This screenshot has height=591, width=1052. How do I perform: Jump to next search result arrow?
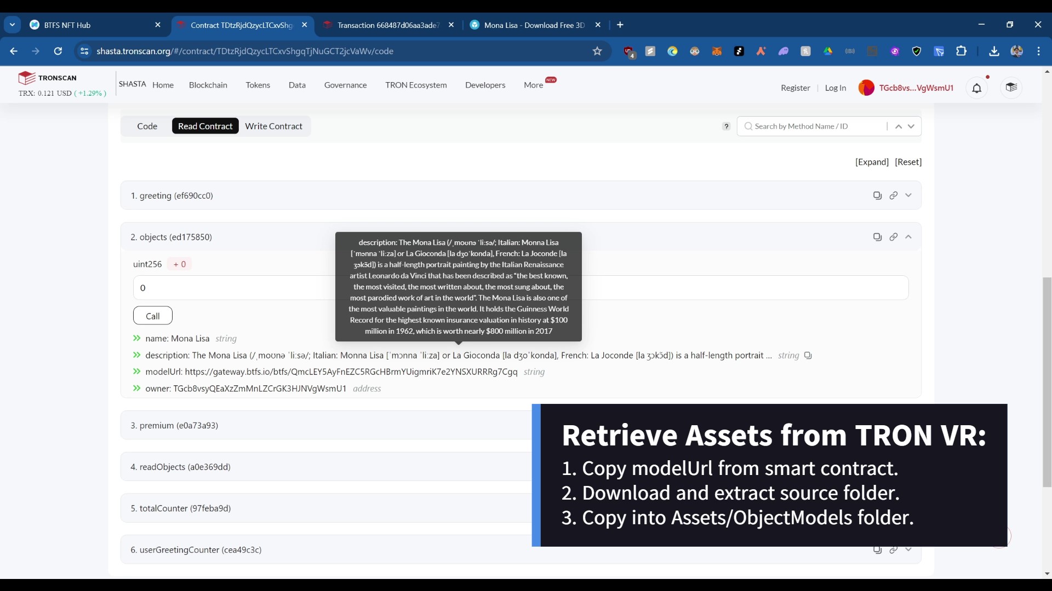pos(911,126)
